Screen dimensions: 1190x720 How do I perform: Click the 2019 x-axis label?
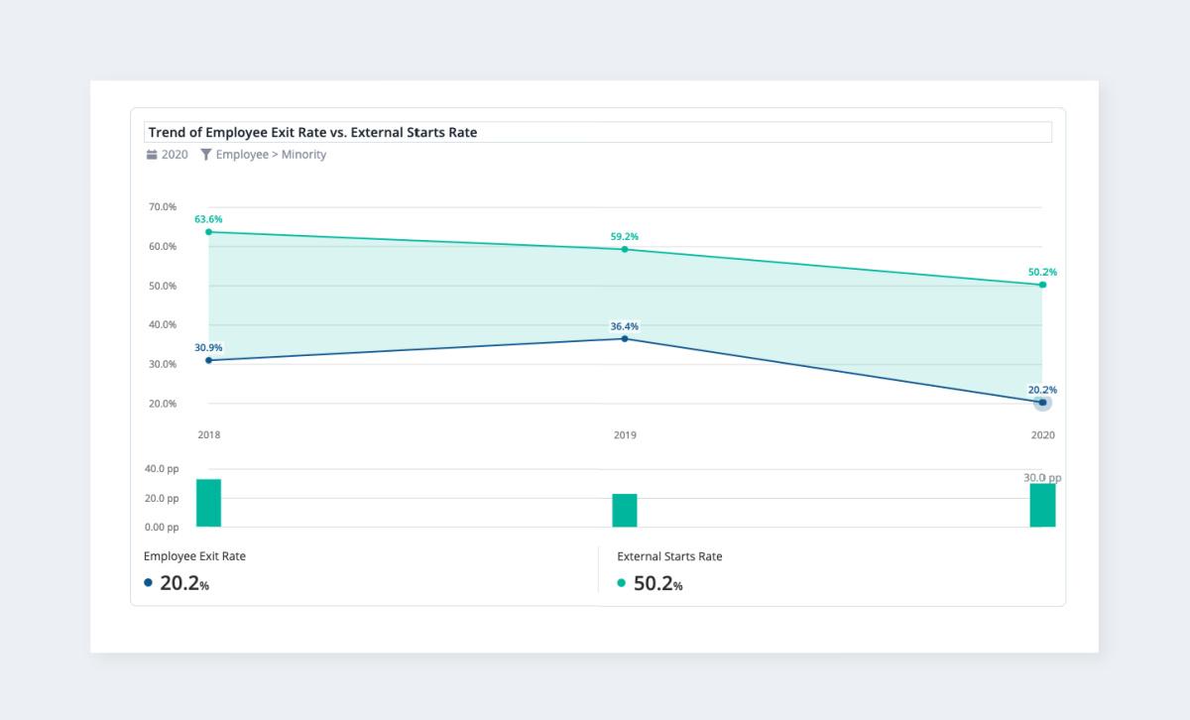625,435
